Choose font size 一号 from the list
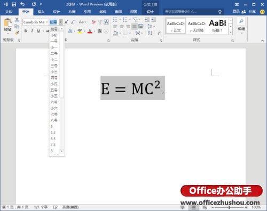The image size is (267, 211). coord(54,42)
